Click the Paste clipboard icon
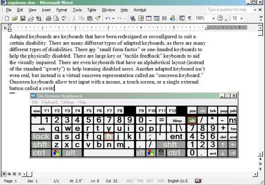The width and height of the screenshot is (265, 185). [x=90, y=18]
